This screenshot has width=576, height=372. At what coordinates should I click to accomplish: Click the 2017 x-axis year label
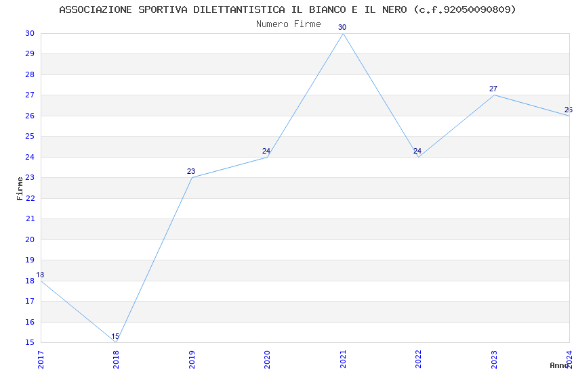coord(41,360)
